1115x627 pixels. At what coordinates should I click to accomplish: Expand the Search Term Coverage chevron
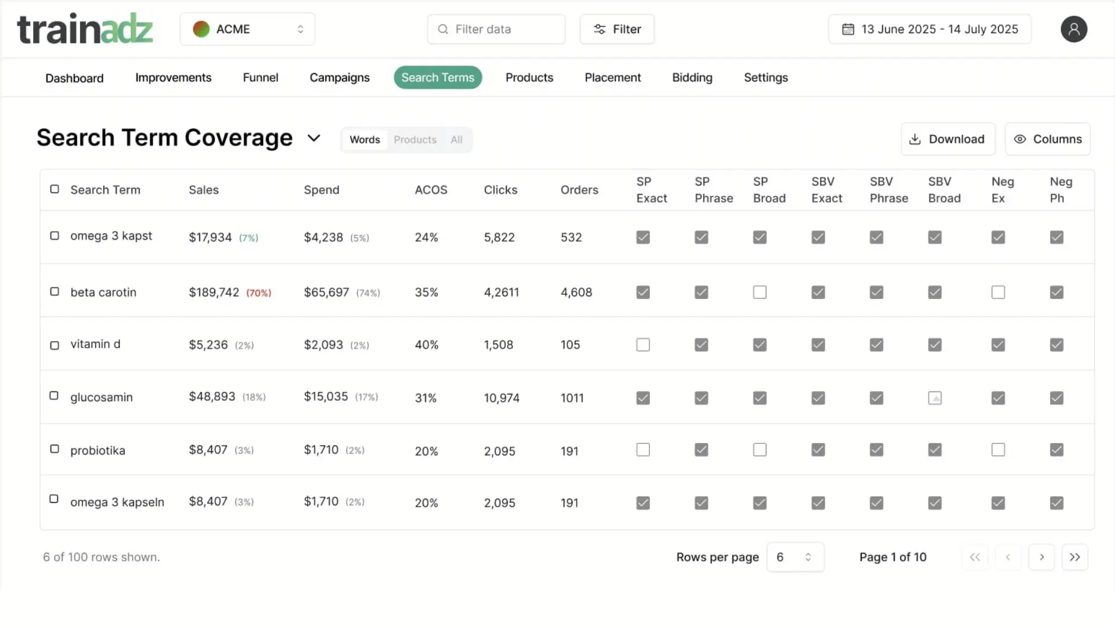coord(314,138)
